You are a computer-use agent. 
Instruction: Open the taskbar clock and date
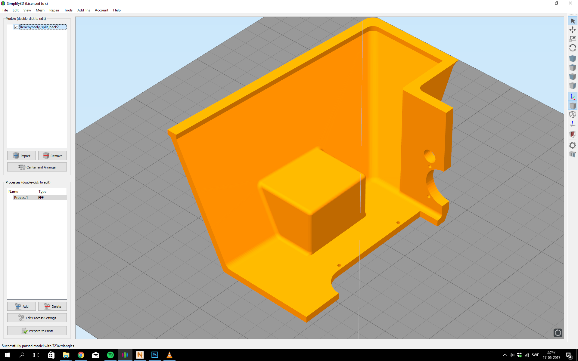[x=552, y=355]
